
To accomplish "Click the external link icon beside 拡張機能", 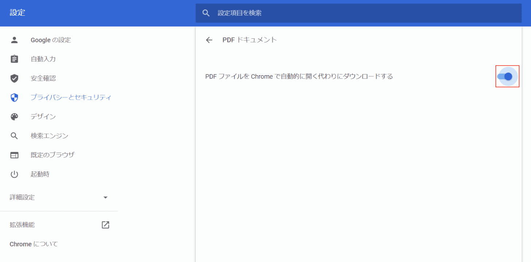I will click(105, 225).
